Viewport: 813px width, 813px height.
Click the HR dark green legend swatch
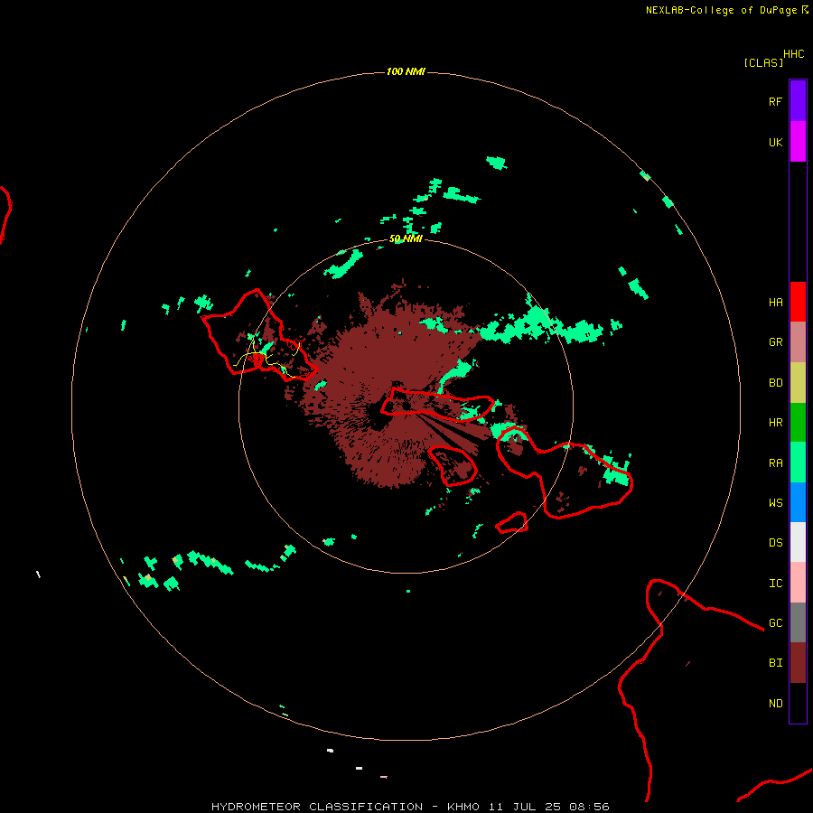[798, 423]
